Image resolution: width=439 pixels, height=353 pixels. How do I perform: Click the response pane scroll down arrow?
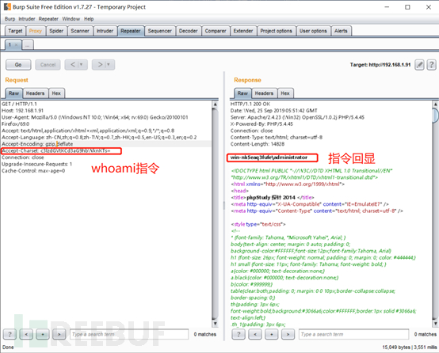[435, 324]
